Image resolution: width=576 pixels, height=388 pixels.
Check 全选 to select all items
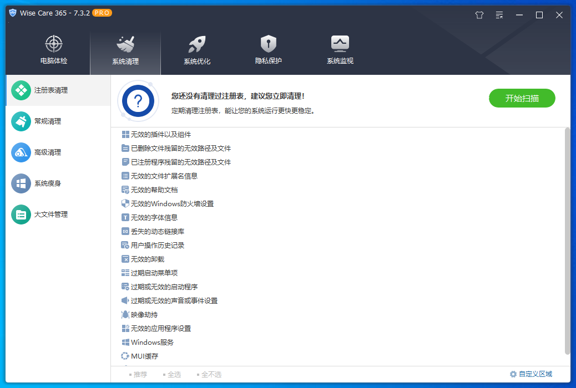pyautogui.click(x=173, y=374)
